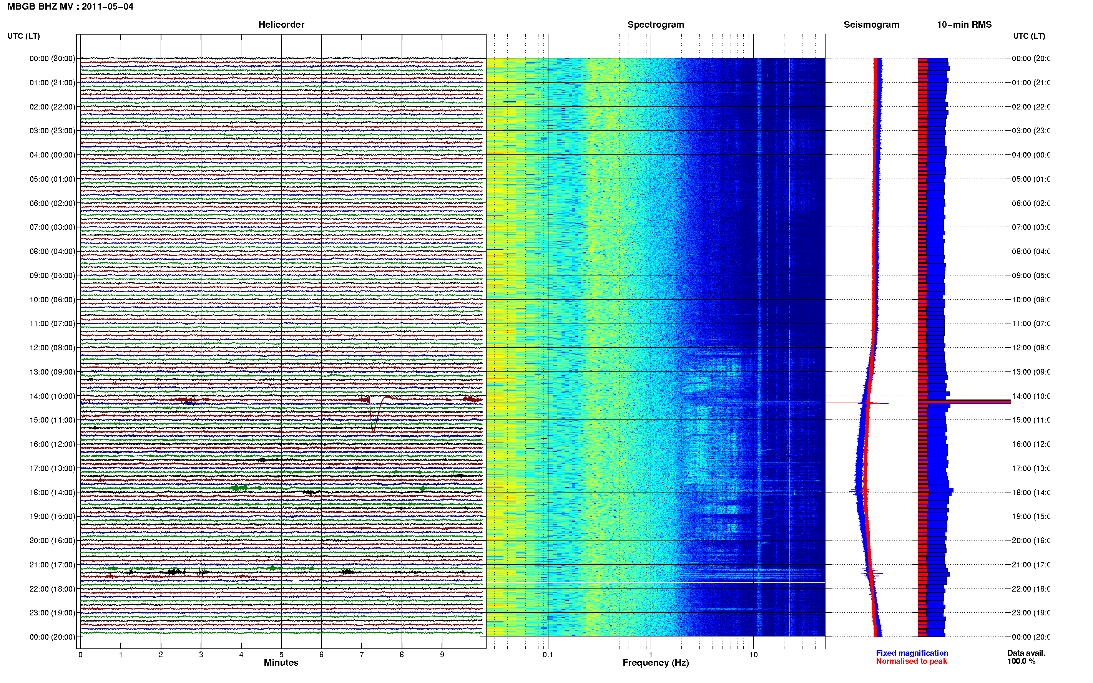This screenshot has height=683, width=1093.
Task: Click the 'Minutes' axis label
Action: [x=281, y=663]
